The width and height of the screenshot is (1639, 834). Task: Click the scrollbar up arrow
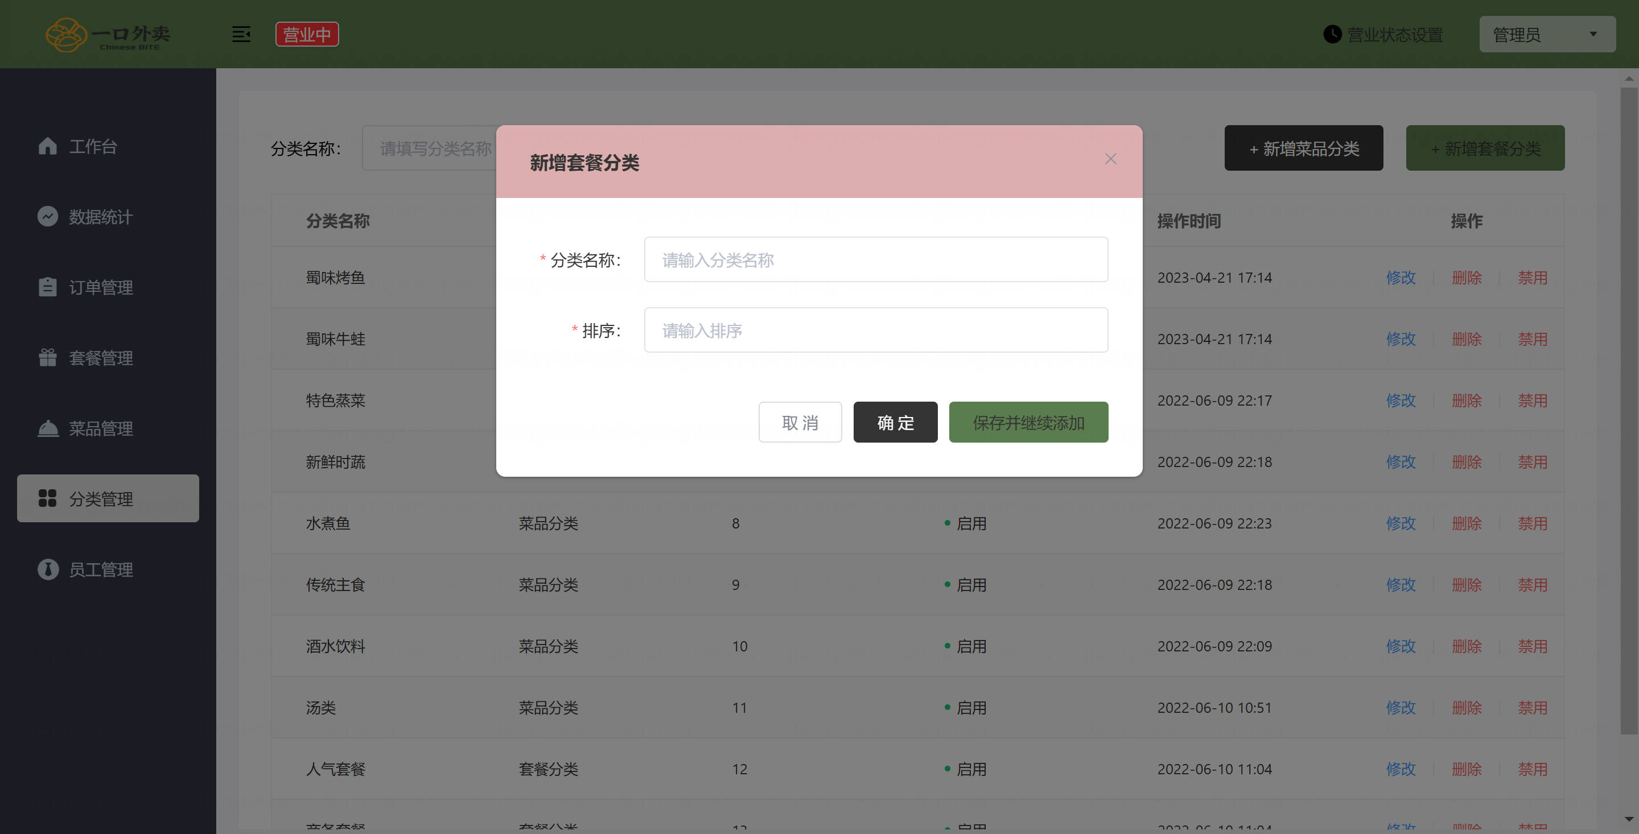pos(1629,79)
